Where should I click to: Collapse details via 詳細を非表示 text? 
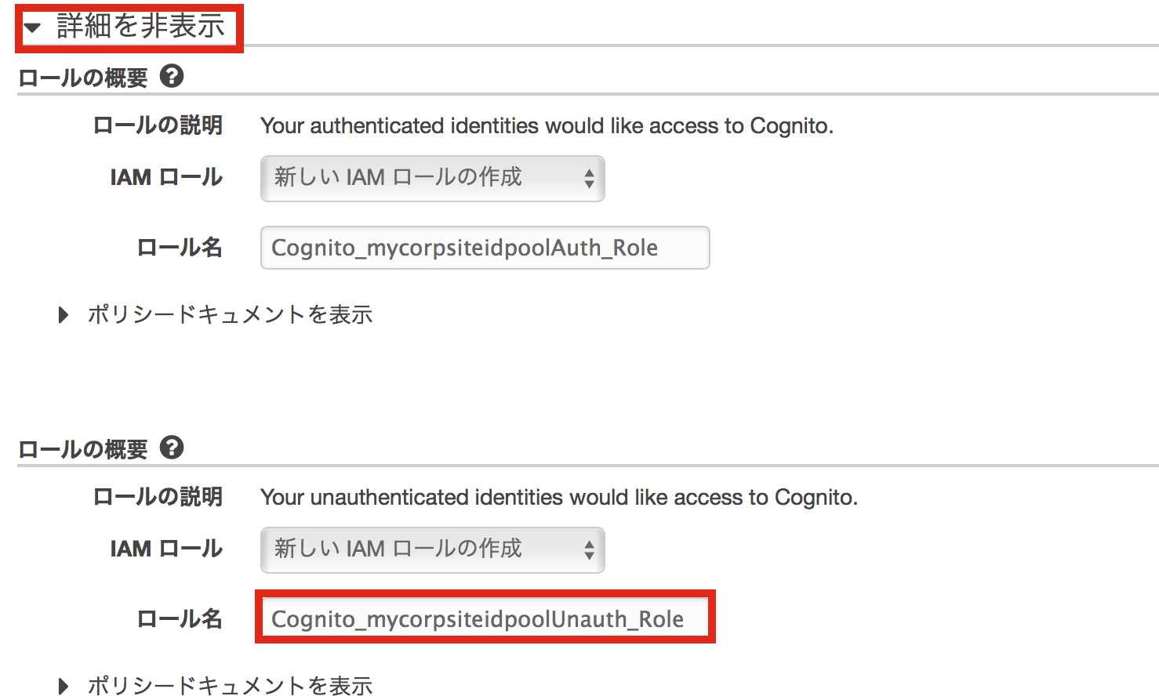point(140,27)
